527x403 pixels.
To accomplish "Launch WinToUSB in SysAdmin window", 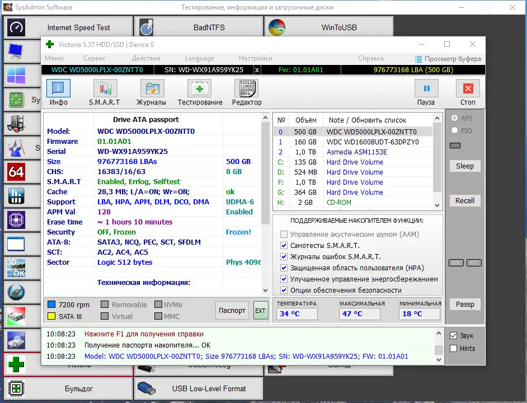I will (x=329, y=27).
